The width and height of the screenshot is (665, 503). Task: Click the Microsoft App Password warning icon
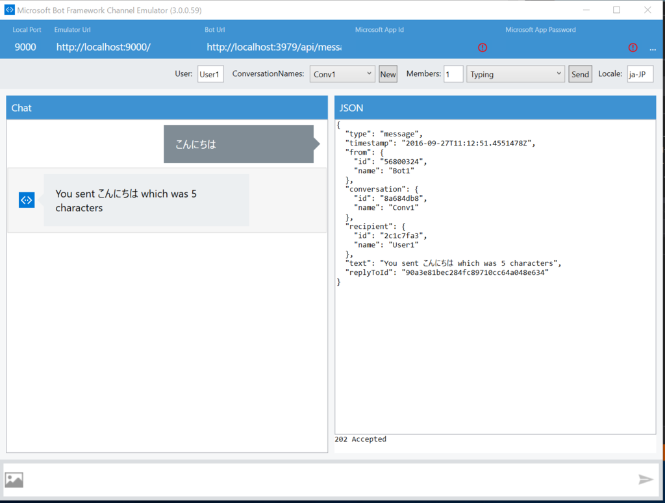click(x=633, y=47)
